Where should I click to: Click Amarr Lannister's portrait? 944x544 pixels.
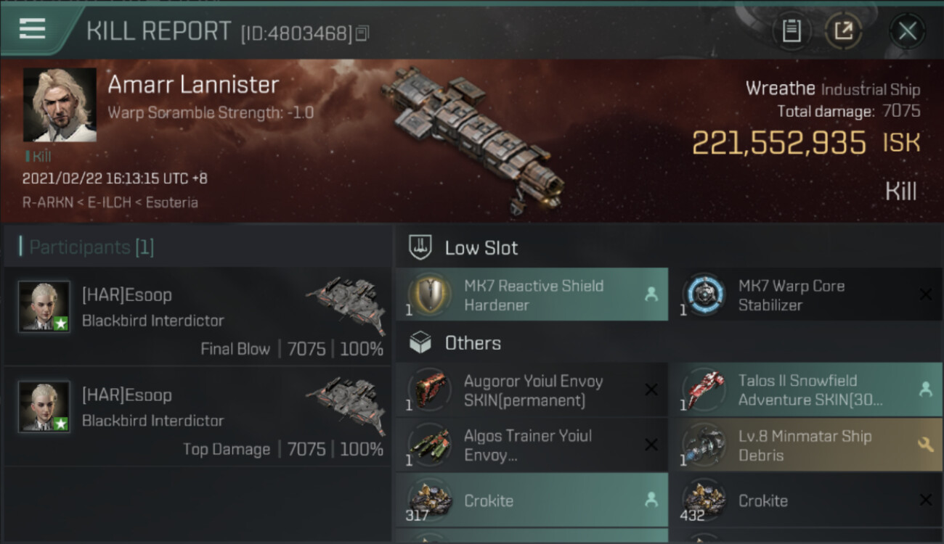tap(60, 105)
